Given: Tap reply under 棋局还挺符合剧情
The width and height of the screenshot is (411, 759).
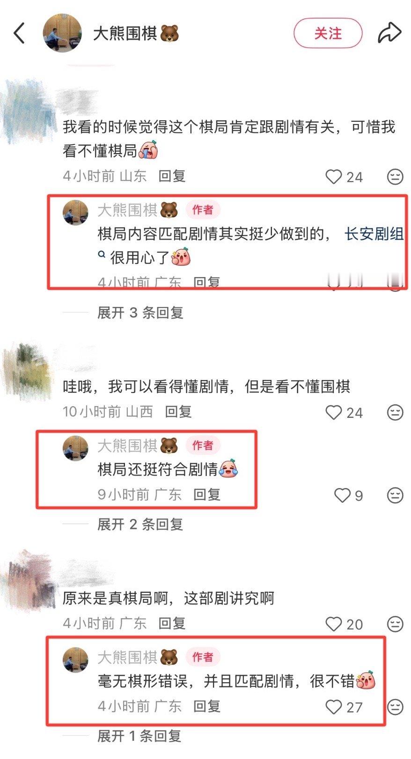Looking at the screenshot, I should [207, 495].
